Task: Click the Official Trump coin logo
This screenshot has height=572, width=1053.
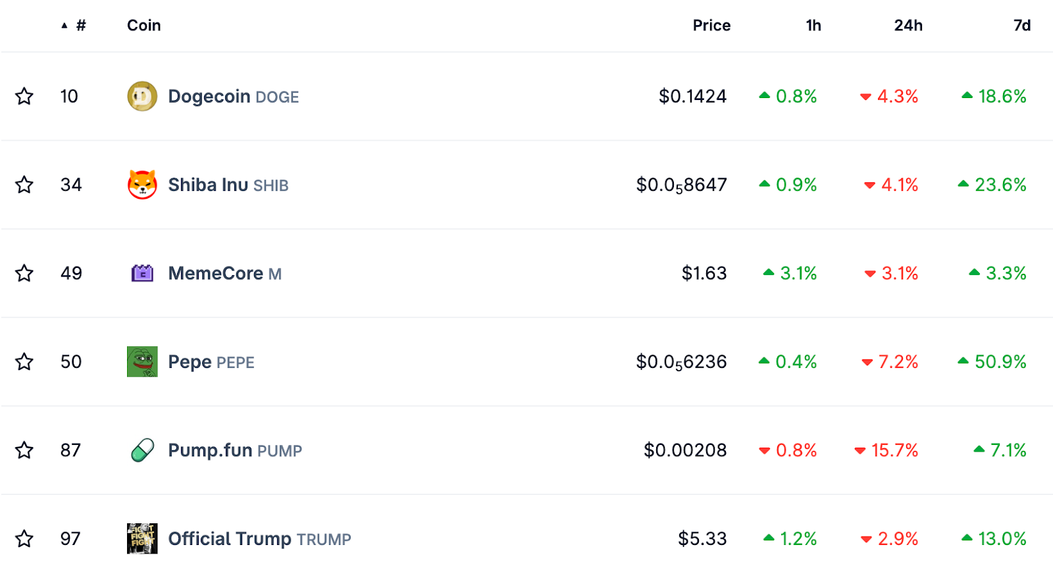Action: 141,538
